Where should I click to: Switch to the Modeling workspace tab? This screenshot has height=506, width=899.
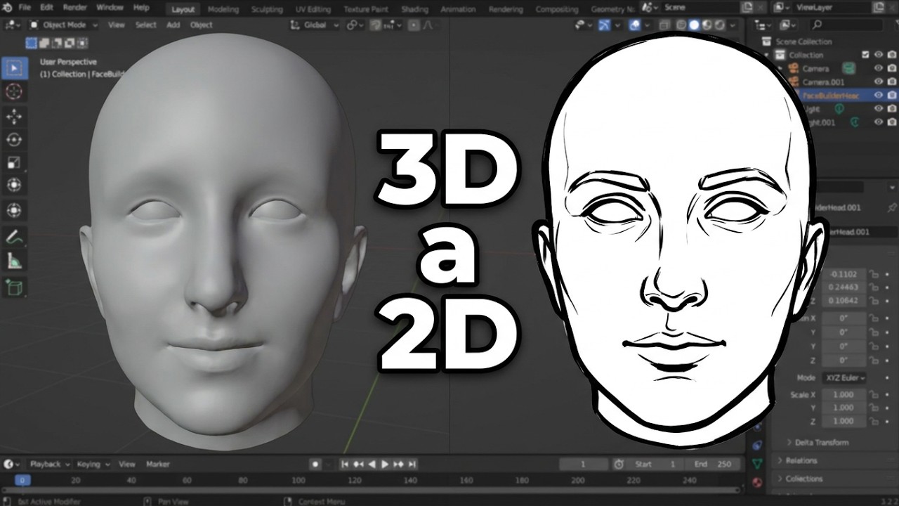pos(223,9)
